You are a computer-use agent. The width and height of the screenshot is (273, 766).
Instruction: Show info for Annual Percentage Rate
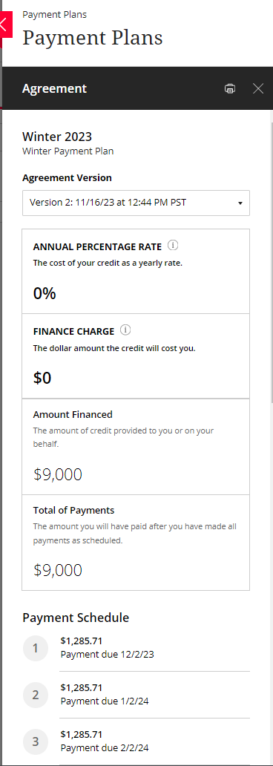tap(172, 245)
